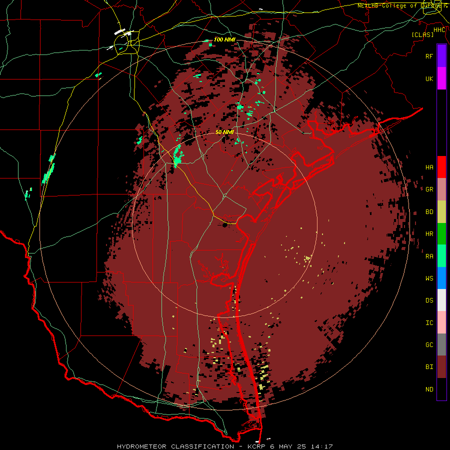This screenshot has height=450, width=450.
Task: Click the UK magenta legend swatch
Action: 441,78
